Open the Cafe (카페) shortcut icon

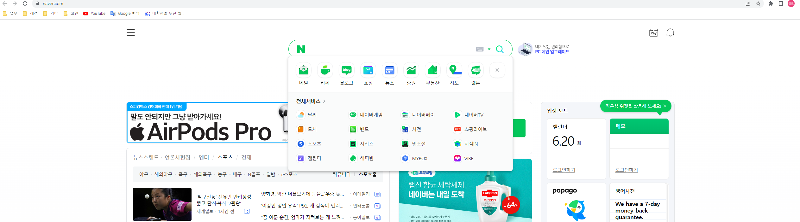[325, 70]
